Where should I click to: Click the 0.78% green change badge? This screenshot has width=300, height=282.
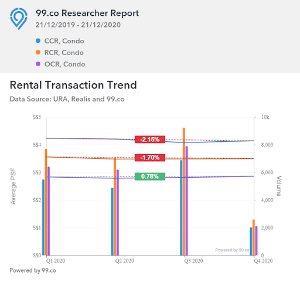click(x=150, y=176)
